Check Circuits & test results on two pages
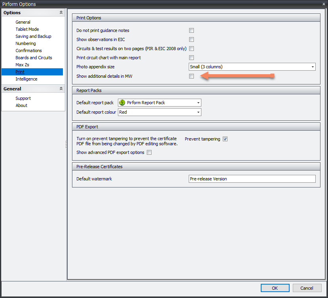328x298 pixels. (x=191, y=49)
